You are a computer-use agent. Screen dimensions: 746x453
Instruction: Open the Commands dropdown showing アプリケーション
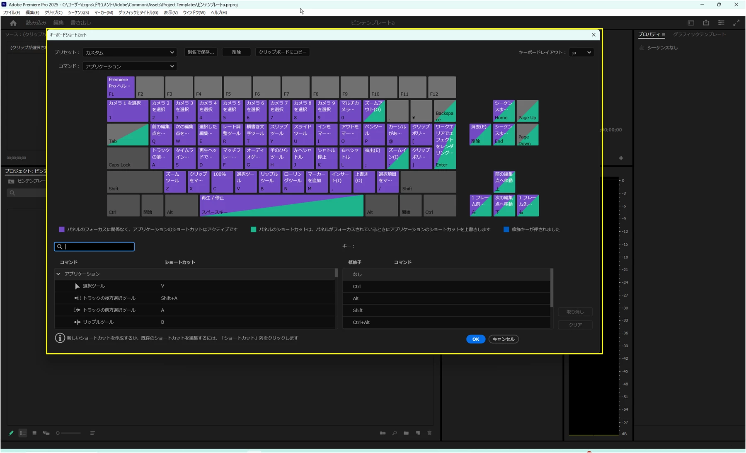[x=130, y=66]
